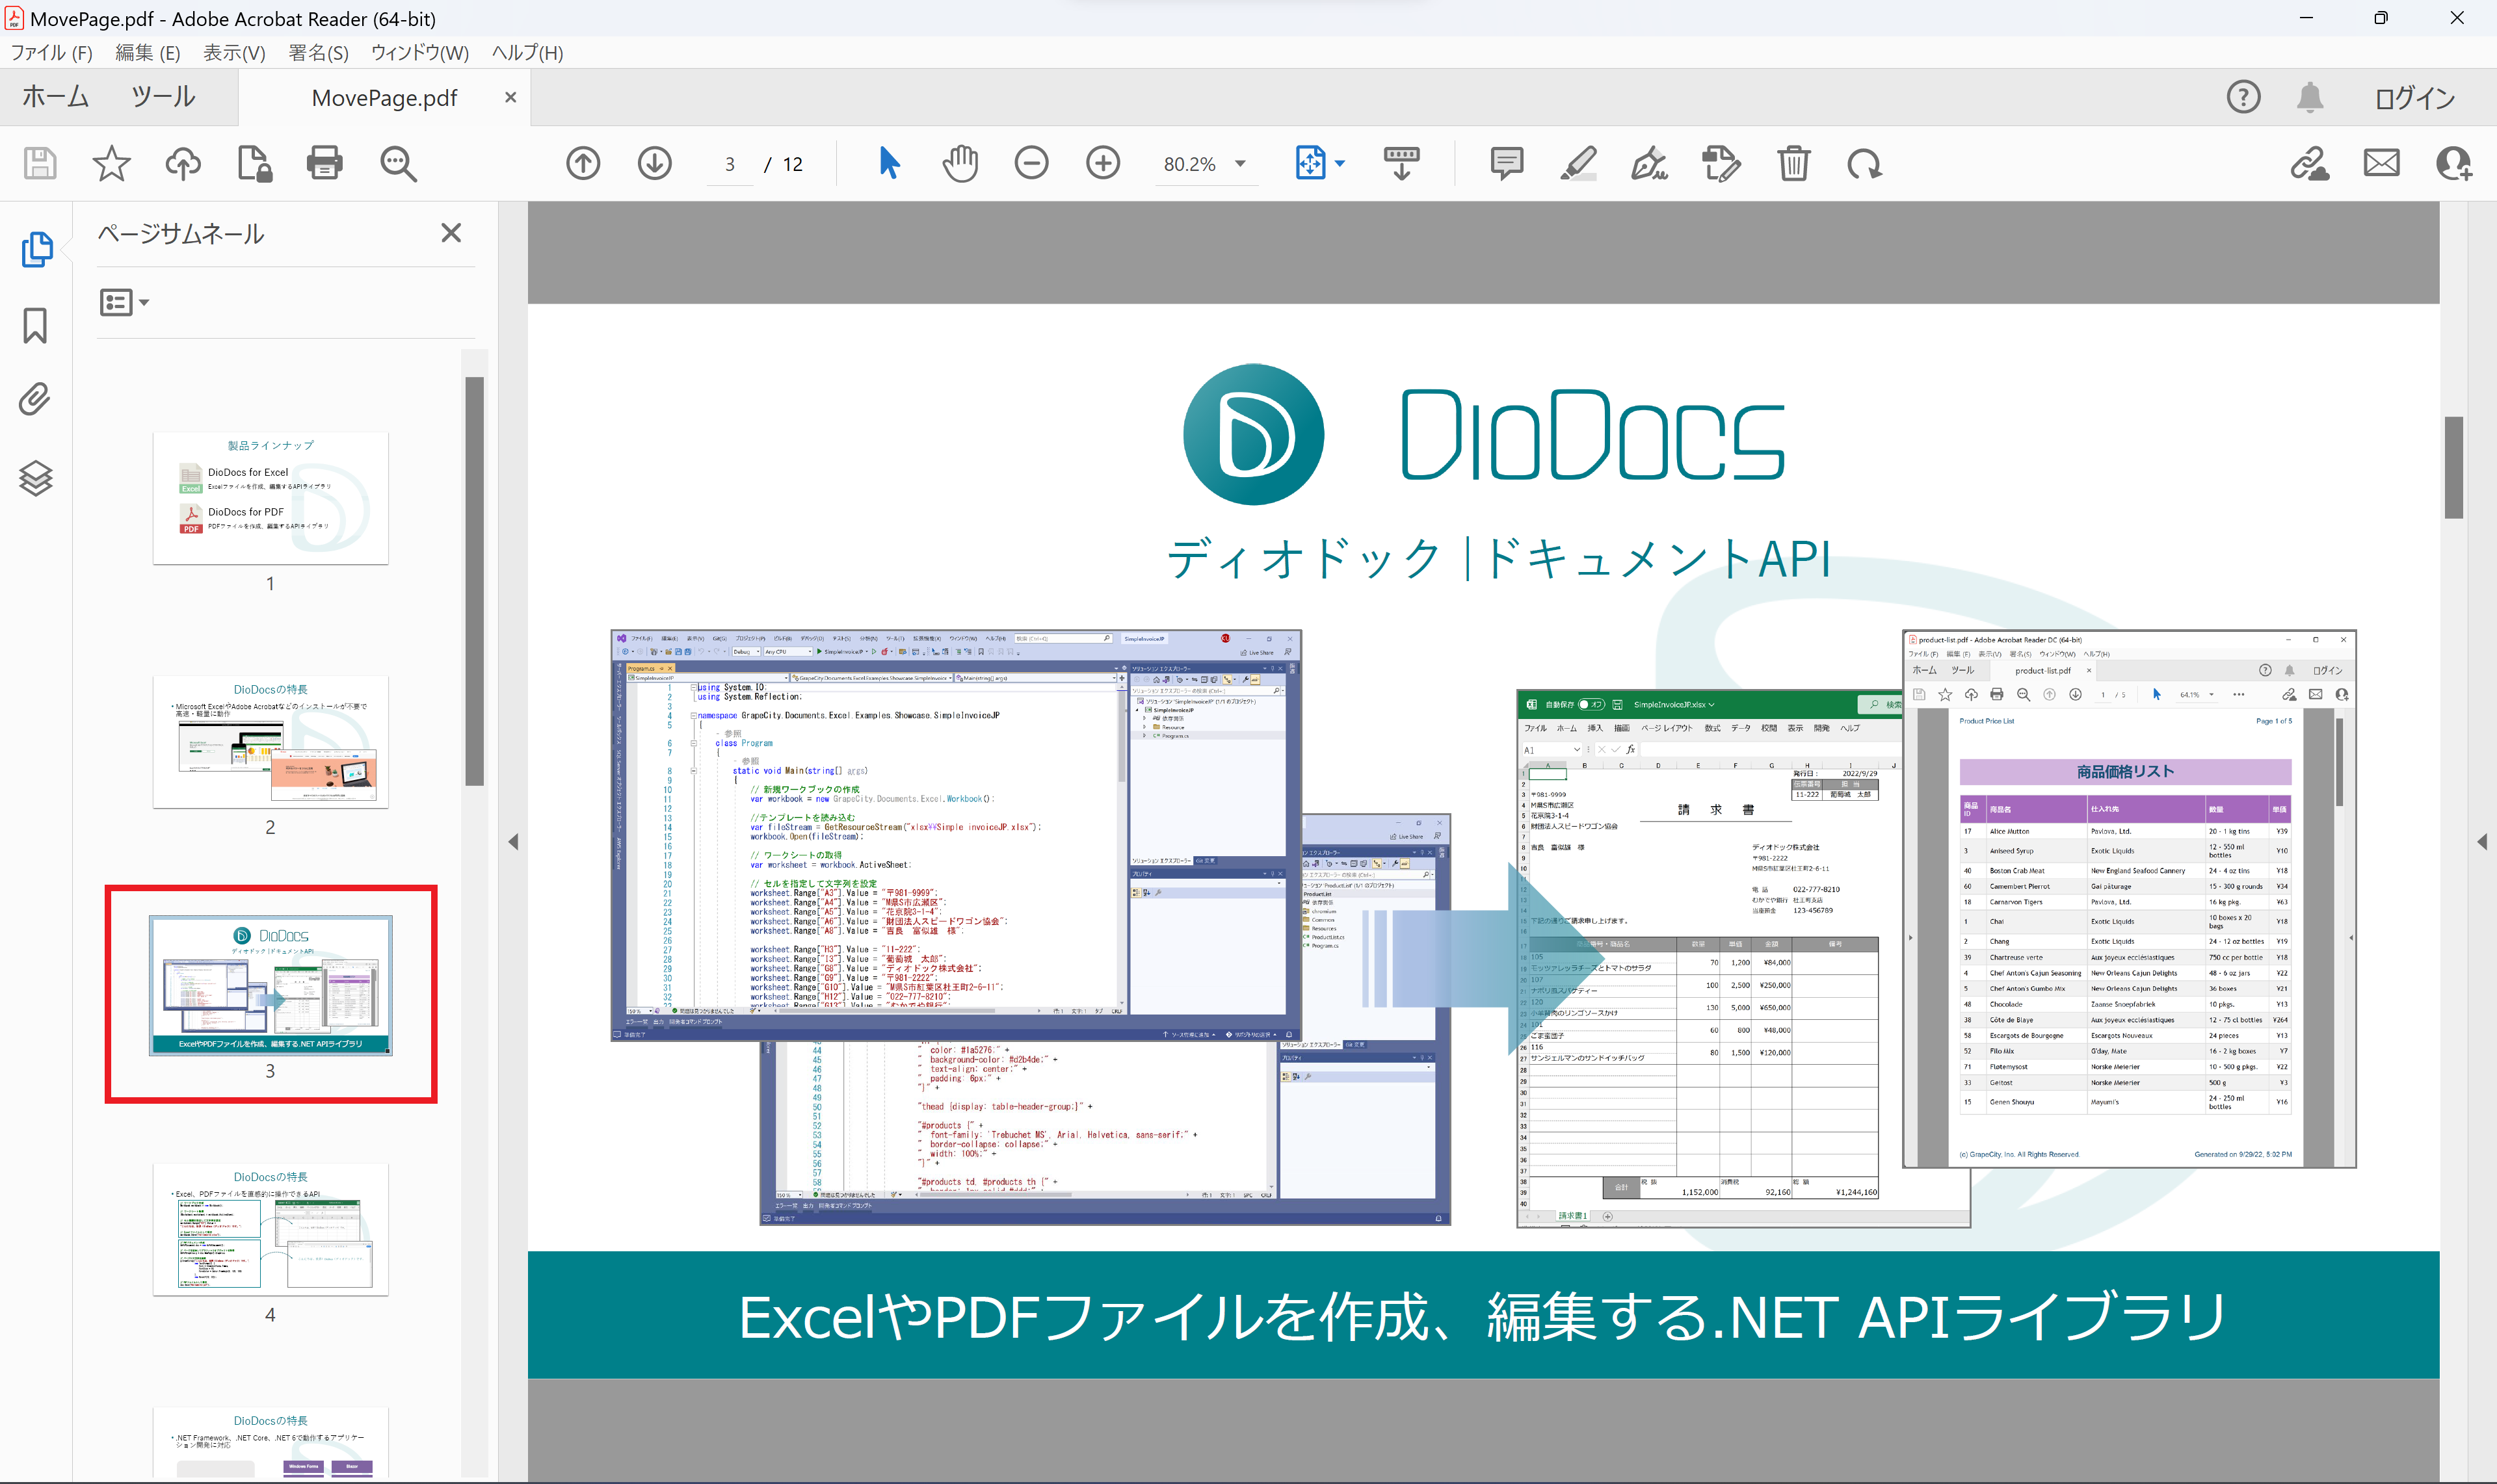2497x1484 pixels.
Task: Open the thumbnail options dropdown menu
Action: tap(125, 302)
